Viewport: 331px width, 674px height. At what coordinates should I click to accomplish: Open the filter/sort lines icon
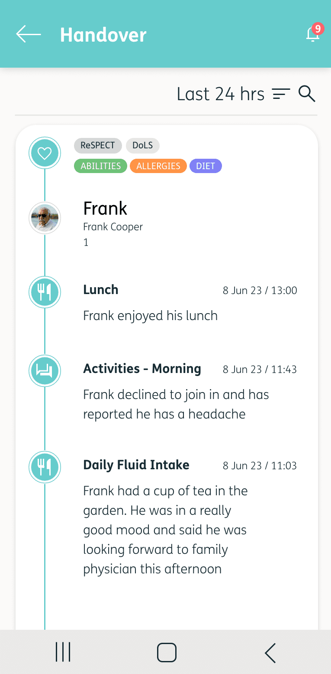tap(281, 94)
